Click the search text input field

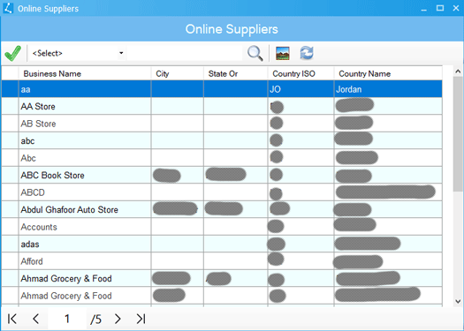pos(185,53)
